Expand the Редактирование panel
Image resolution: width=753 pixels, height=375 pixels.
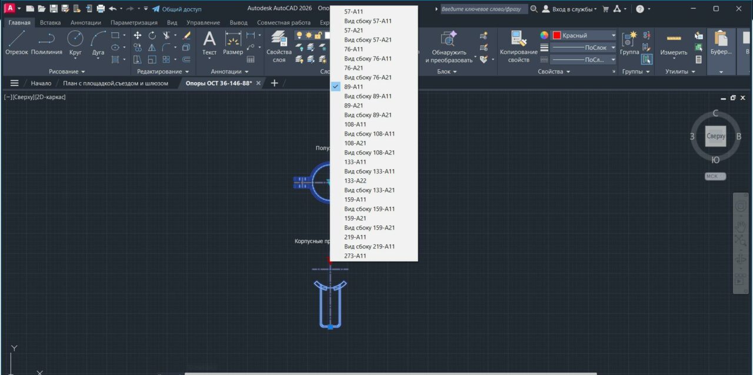162,72
